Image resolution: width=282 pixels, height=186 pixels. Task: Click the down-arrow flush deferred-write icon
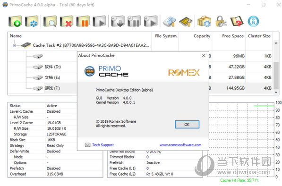tap(118, 21)
